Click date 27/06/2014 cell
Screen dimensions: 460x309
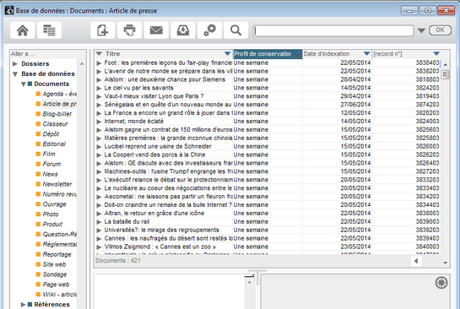355,105
